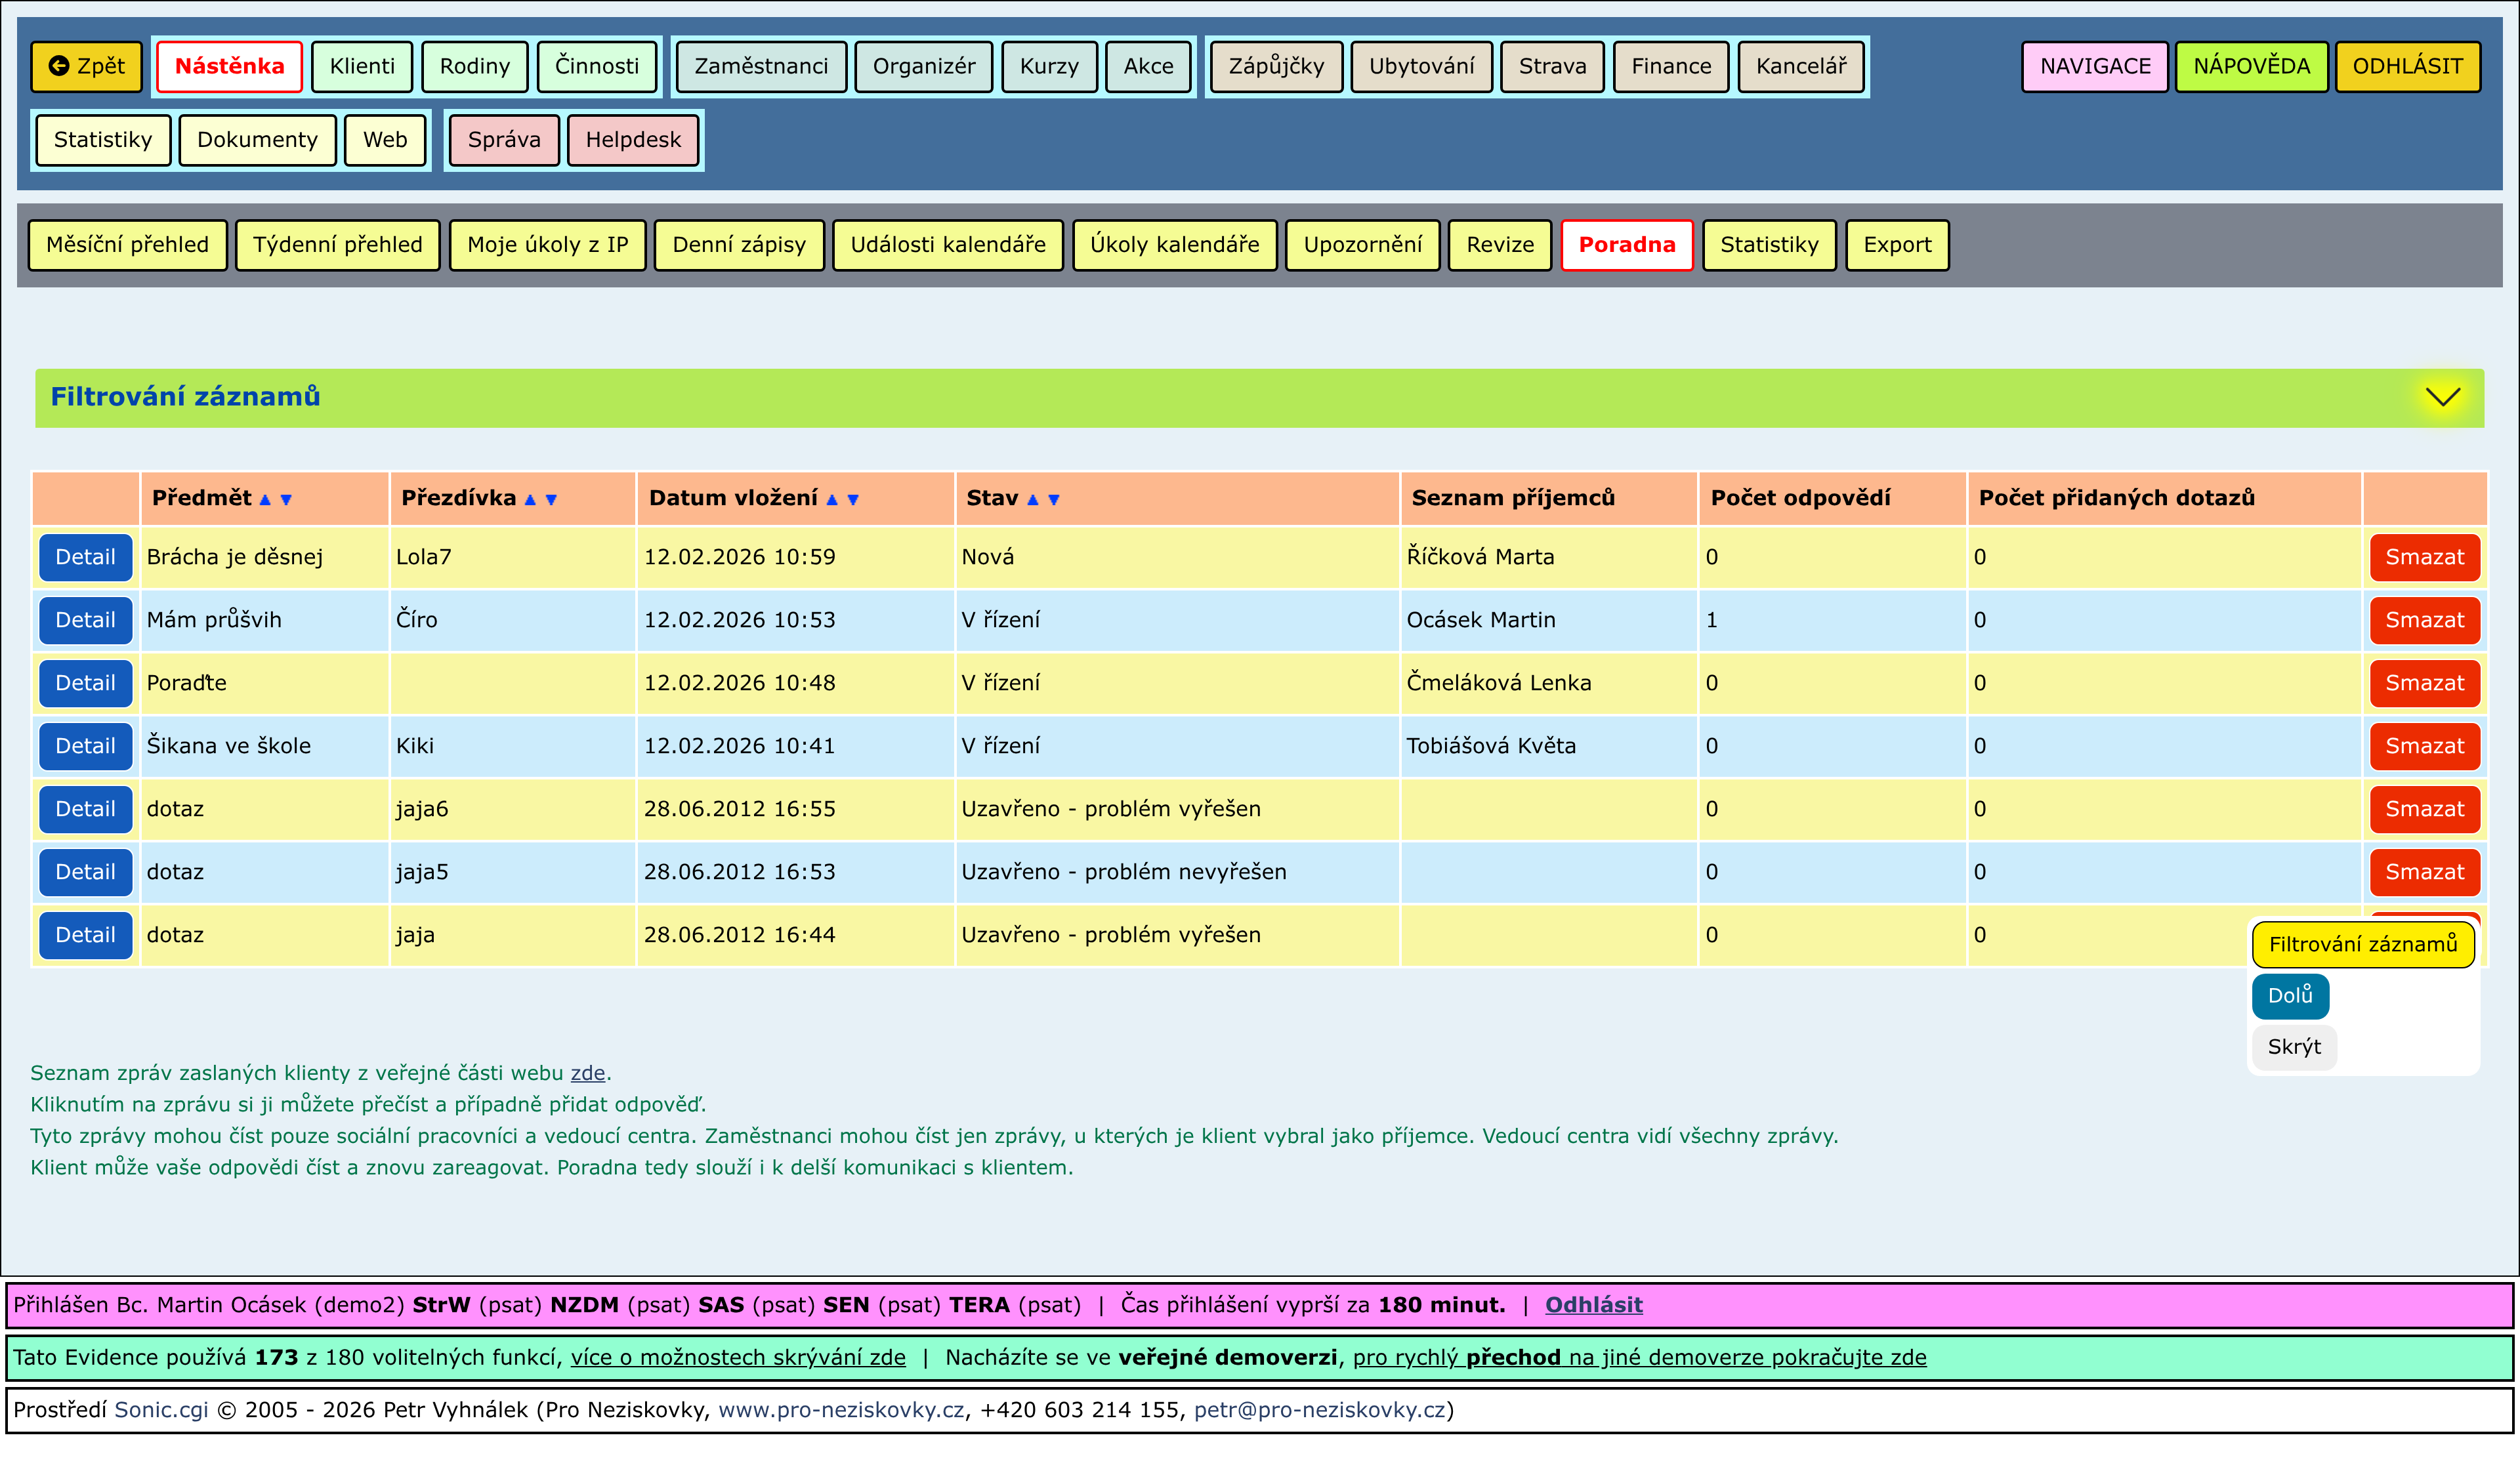
Task: Sort Stav column descending arrow
Action: tap(1054, 500)
